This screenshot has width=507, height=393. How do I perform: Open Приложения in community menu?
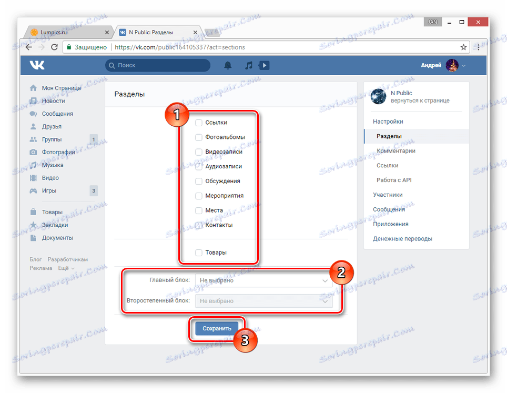pos(391,224)
